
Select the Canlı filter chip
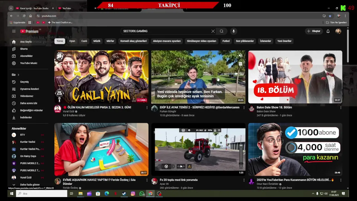pos(84,41)
